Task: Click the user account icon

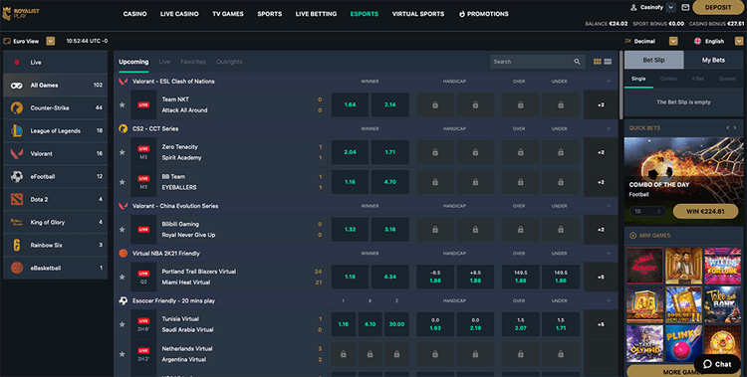Action: point(633,7)
